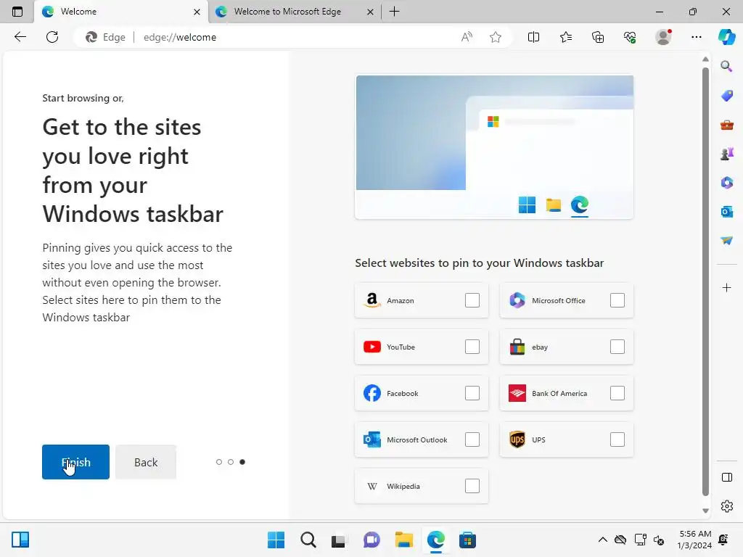Click the address bar edge://welcome
Image resolution: width=743 pixels, height=557 pixels.
pos(294,37)
